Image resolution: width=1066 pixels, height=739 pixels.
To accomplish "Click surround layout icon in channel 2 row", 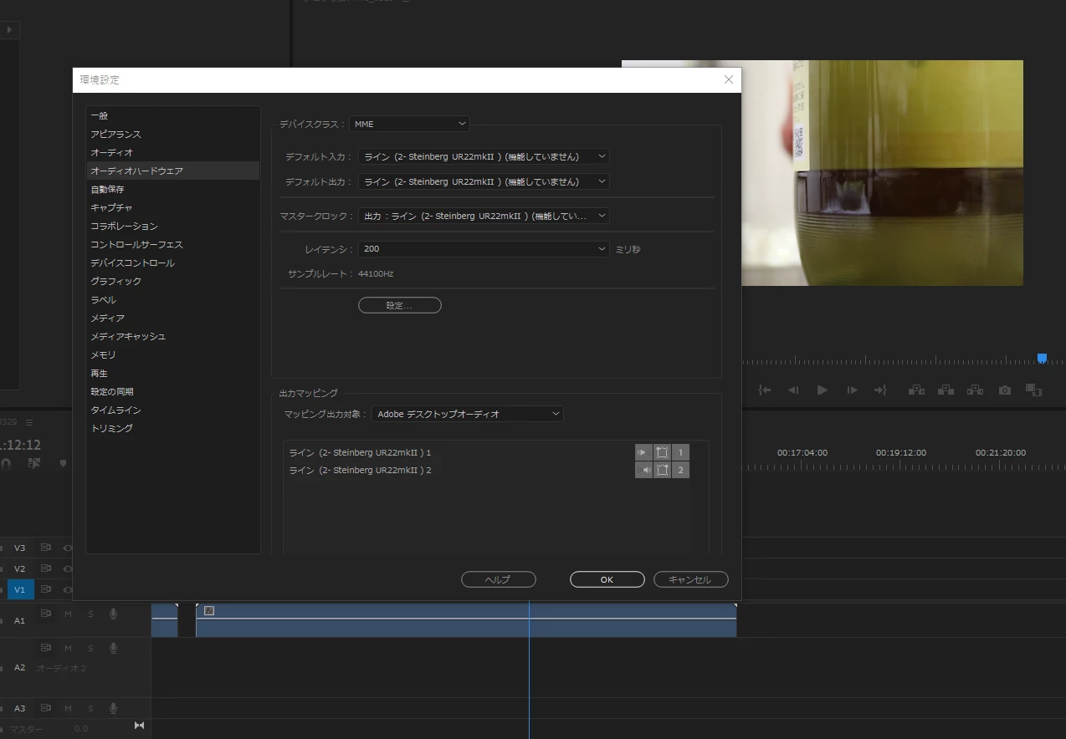I will pyautogui.click(x=662, y=470).
